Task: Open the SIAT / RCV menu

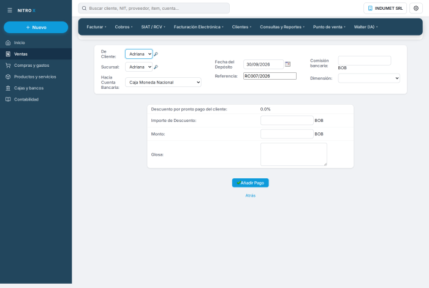Action: point(153,27)
